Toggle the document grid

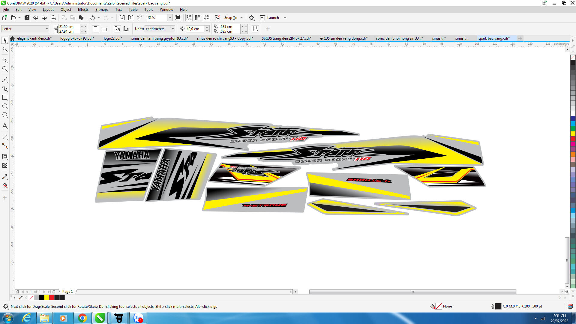tap(198, 18)
